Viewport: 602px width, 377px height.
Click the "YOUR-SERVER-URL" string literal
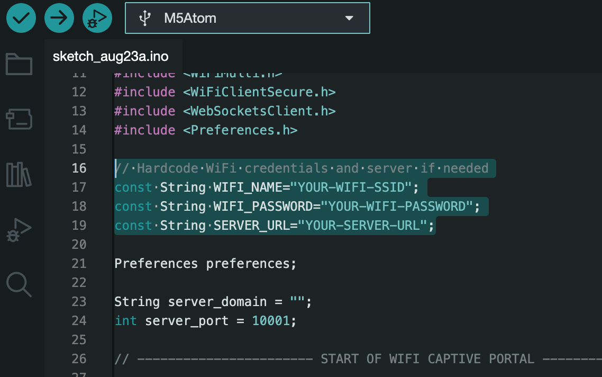click(x=362, y=225)
